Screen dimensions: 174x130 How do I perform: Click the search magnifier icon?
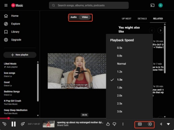[53, 5]
